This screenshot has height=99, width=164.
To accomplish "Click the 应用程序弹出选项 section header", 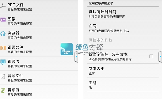I will [101, 3].
